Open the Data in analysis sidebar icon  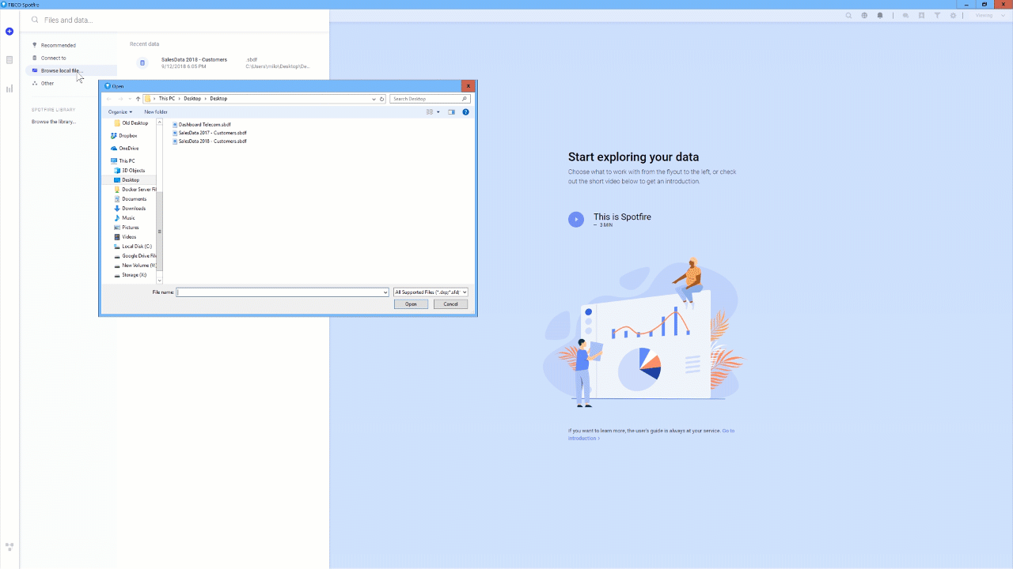click(x=9, y=60)
